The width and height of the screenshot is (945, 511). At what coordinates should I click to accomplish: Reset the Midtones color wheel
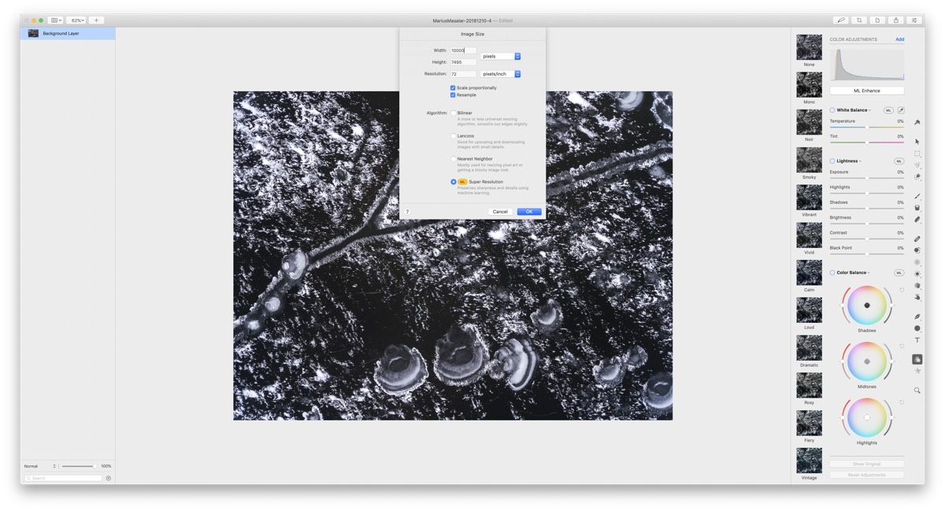tap(902, 346)
